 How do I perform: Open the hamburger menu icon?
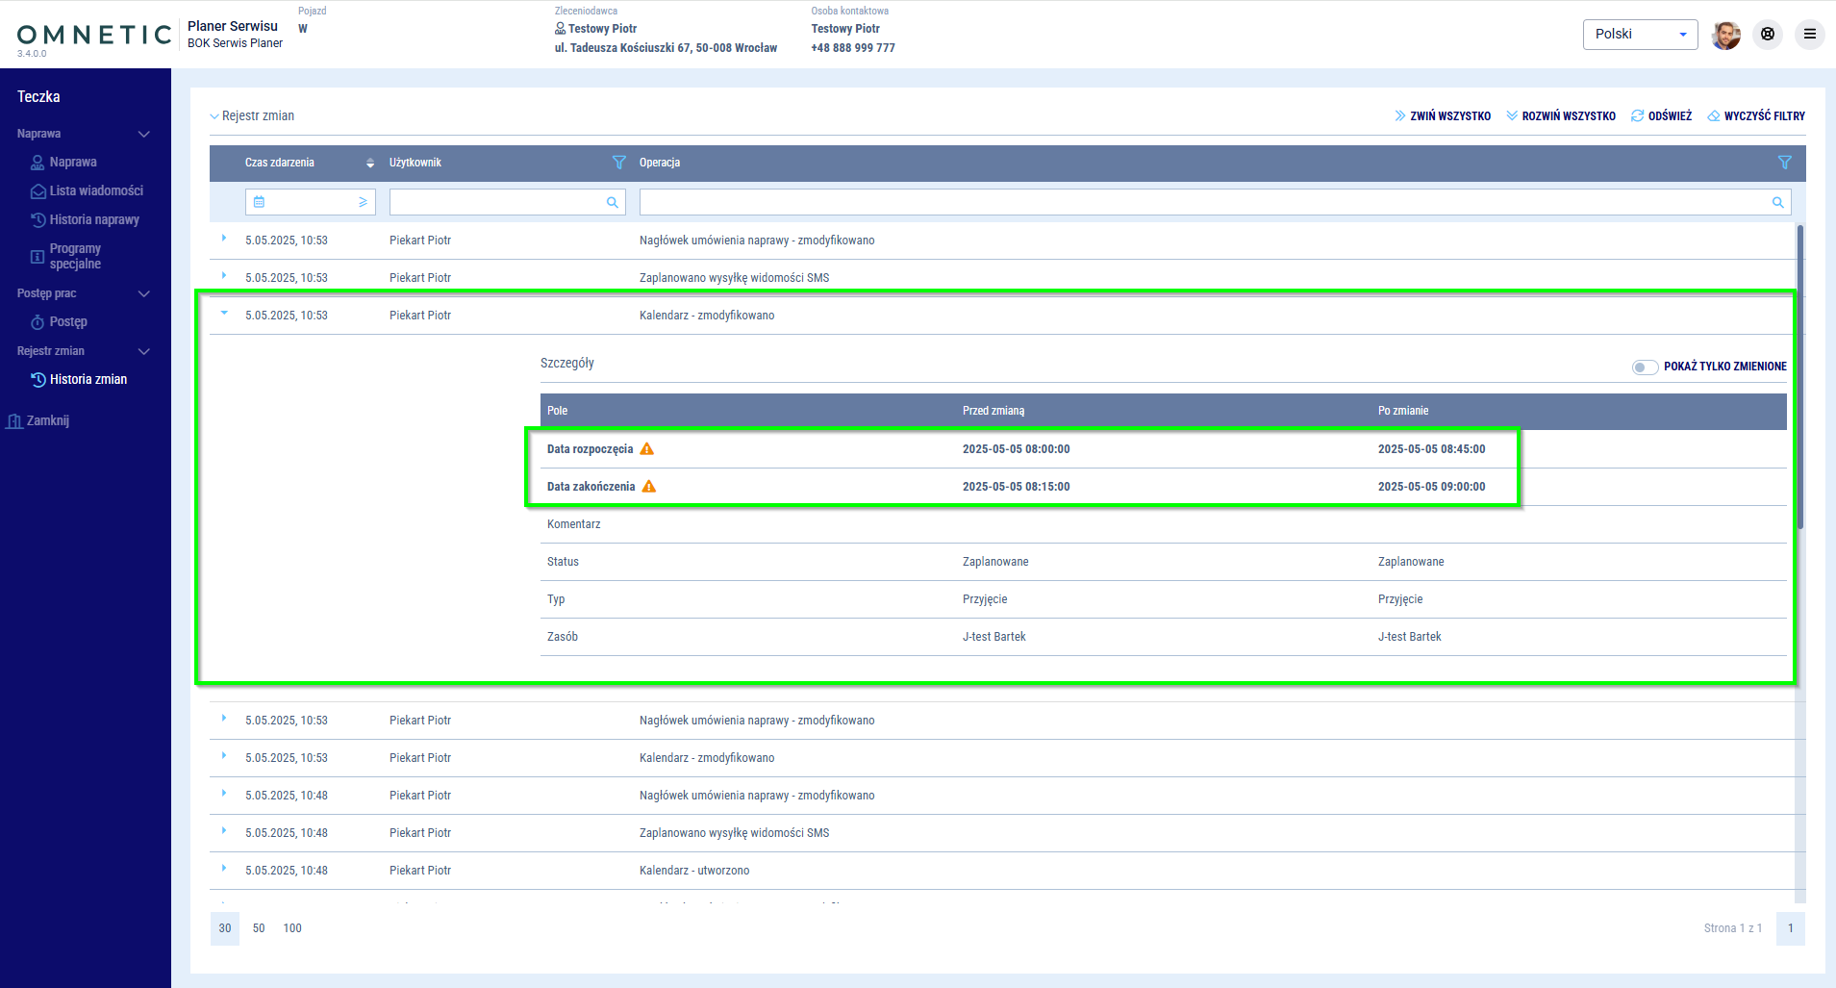coord(1809,35)
